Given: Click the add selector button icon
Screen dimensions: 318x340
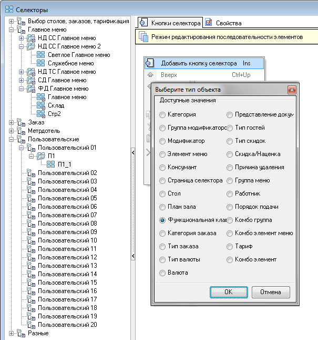Looking at the screenshot, I should 150,63.
